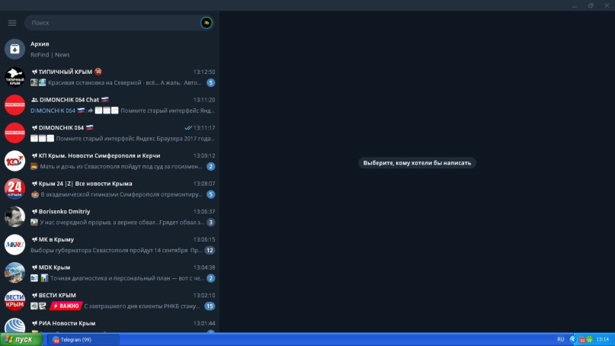
Task: Click the red ВАЖНО label
Action: [66, 306]
